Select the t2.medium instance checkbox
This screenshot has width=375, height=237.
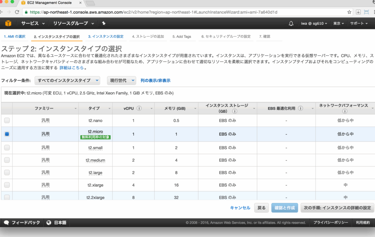[7, 160]
